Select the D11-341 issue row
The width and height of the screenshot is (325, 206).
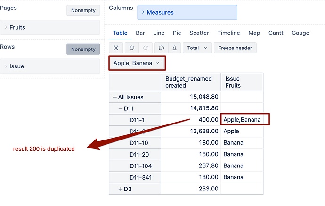pos(135,177)
